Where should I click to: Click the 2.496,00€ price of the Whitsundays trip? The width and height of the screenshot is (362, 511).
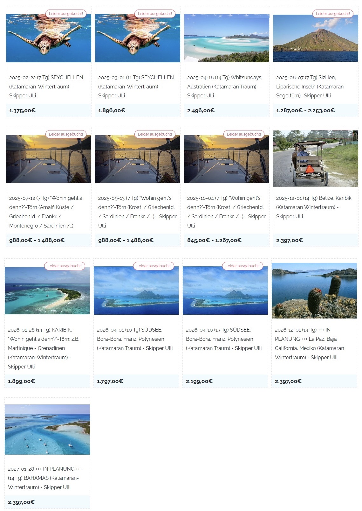pyautogui.click(x=201, y=110)
